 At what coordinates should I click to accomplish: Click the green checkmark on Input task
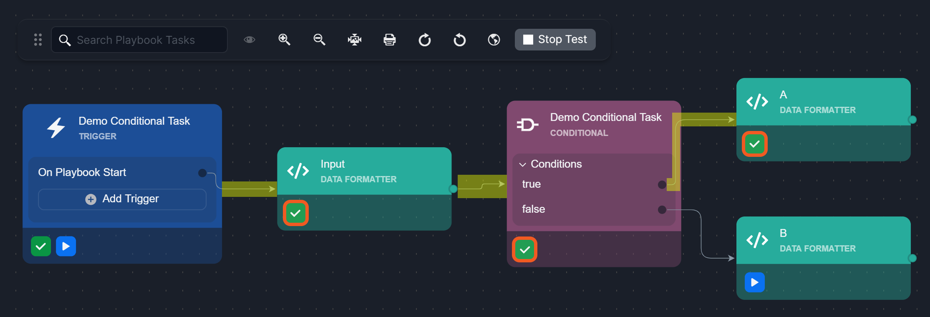tap(295, 213)
